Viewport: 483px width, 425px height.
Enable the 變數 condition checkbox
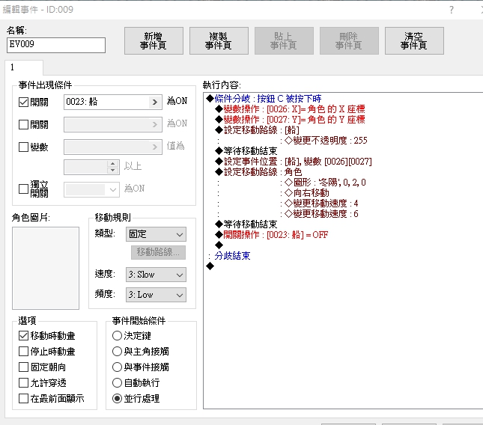coord(24,147)
